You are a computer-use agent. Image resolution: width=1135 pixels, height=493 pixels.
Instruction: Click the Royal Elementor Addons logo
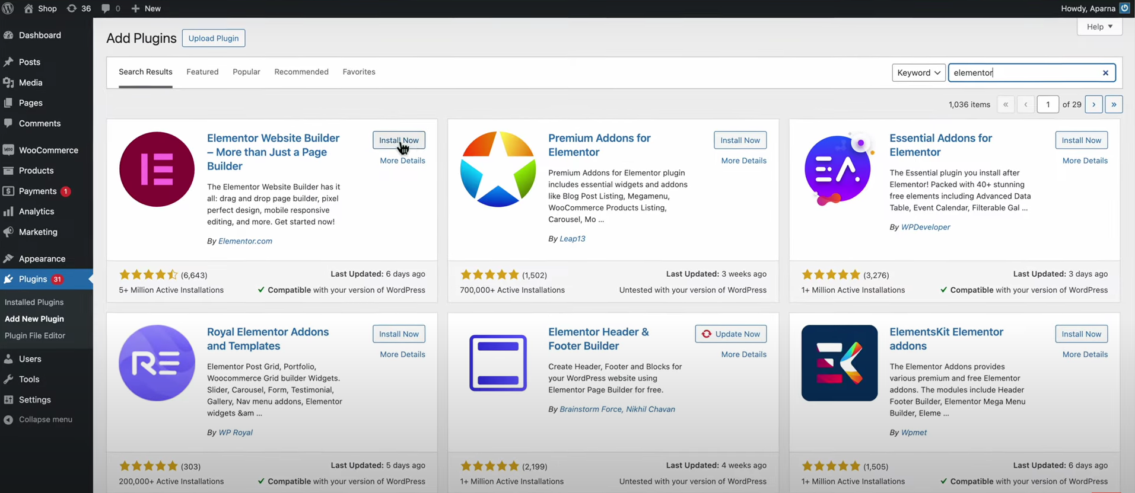pyautogui.click(x=157, y=363)
